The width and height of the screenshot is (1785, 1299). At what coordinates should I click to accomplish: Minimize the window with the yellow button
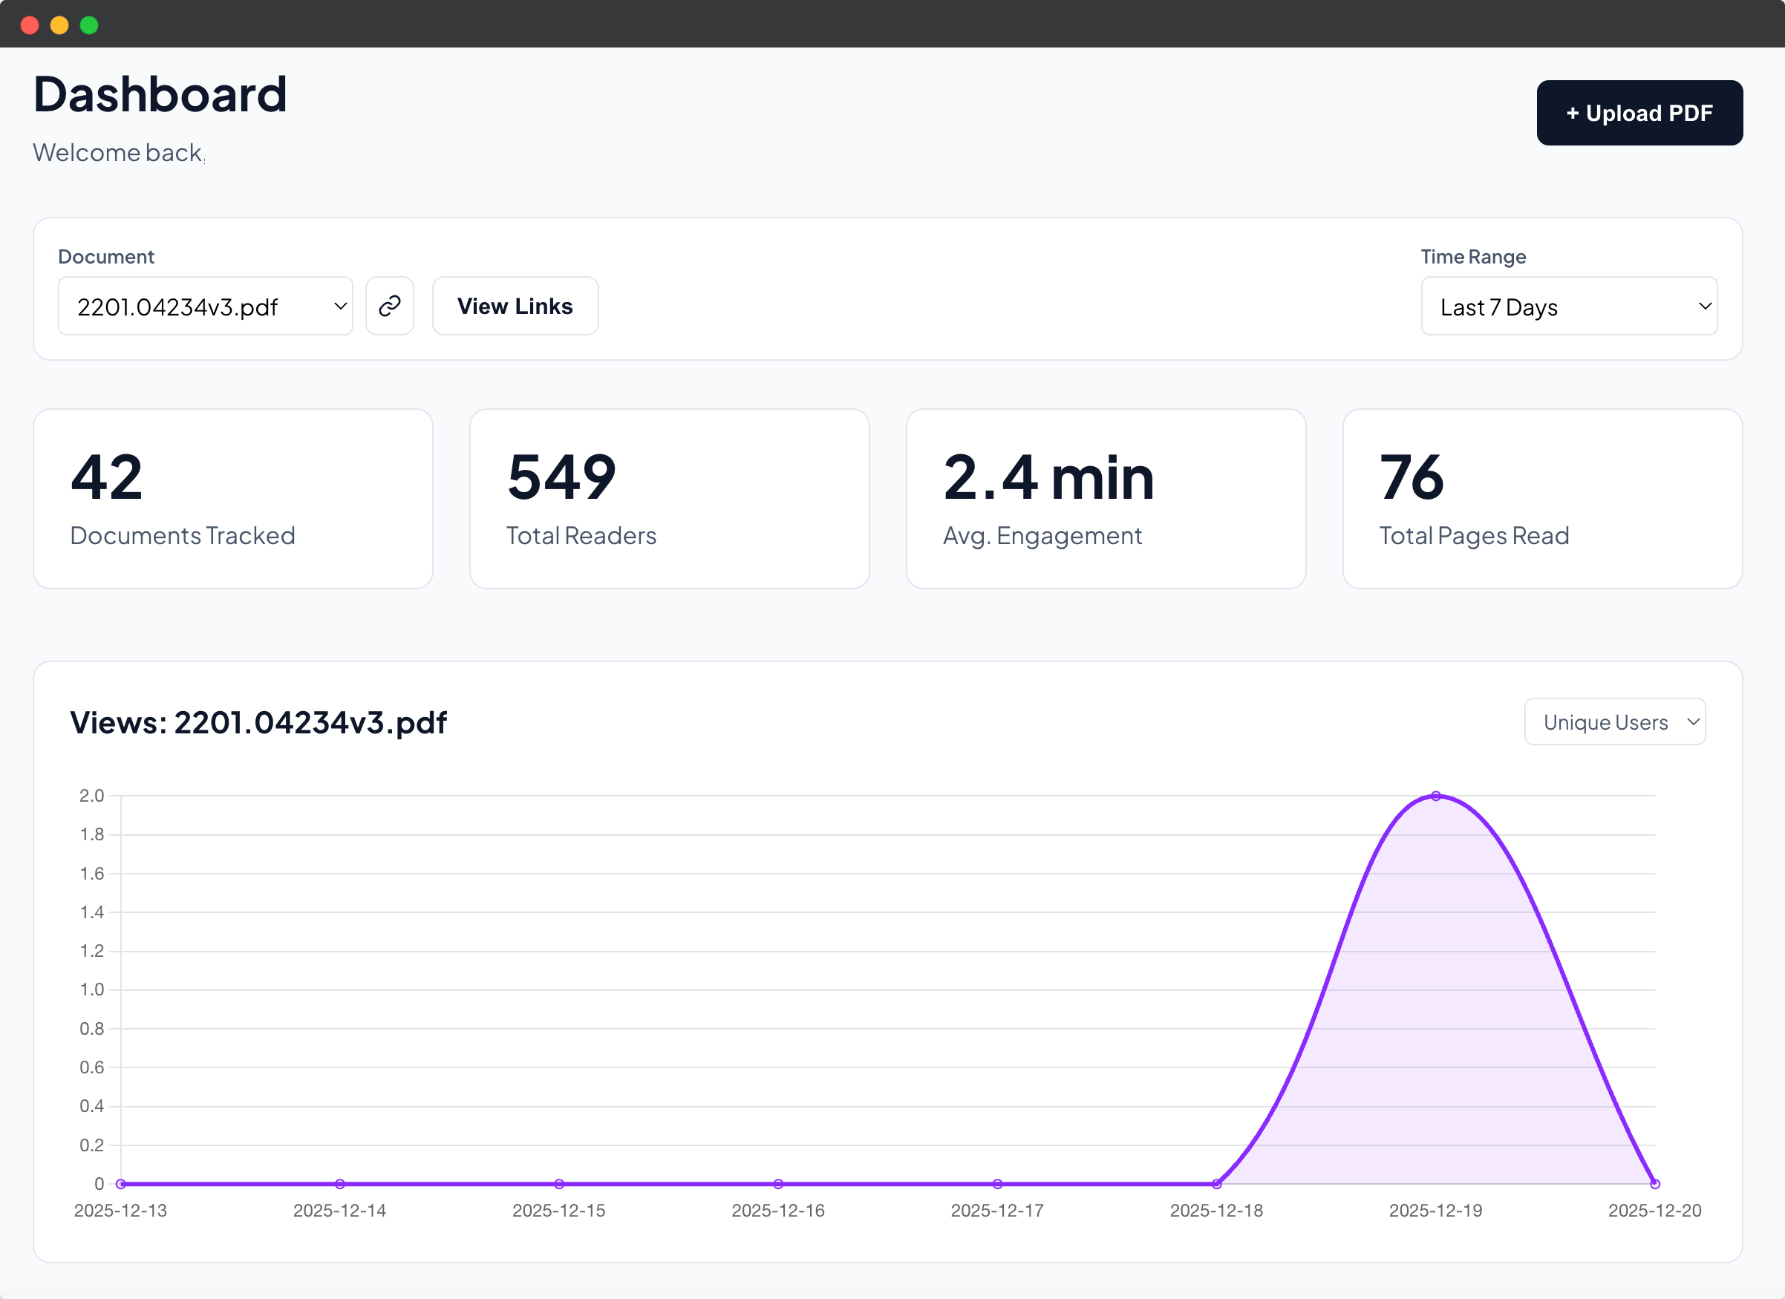60,25
